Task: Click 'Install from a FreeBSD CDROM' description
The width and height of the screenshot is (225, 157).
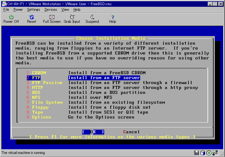Action: (107, 73)
